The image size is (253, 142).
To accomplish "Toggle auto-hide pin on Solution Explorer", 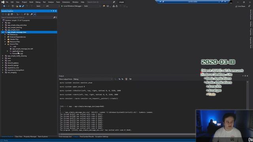I will [x=54, y=11].
